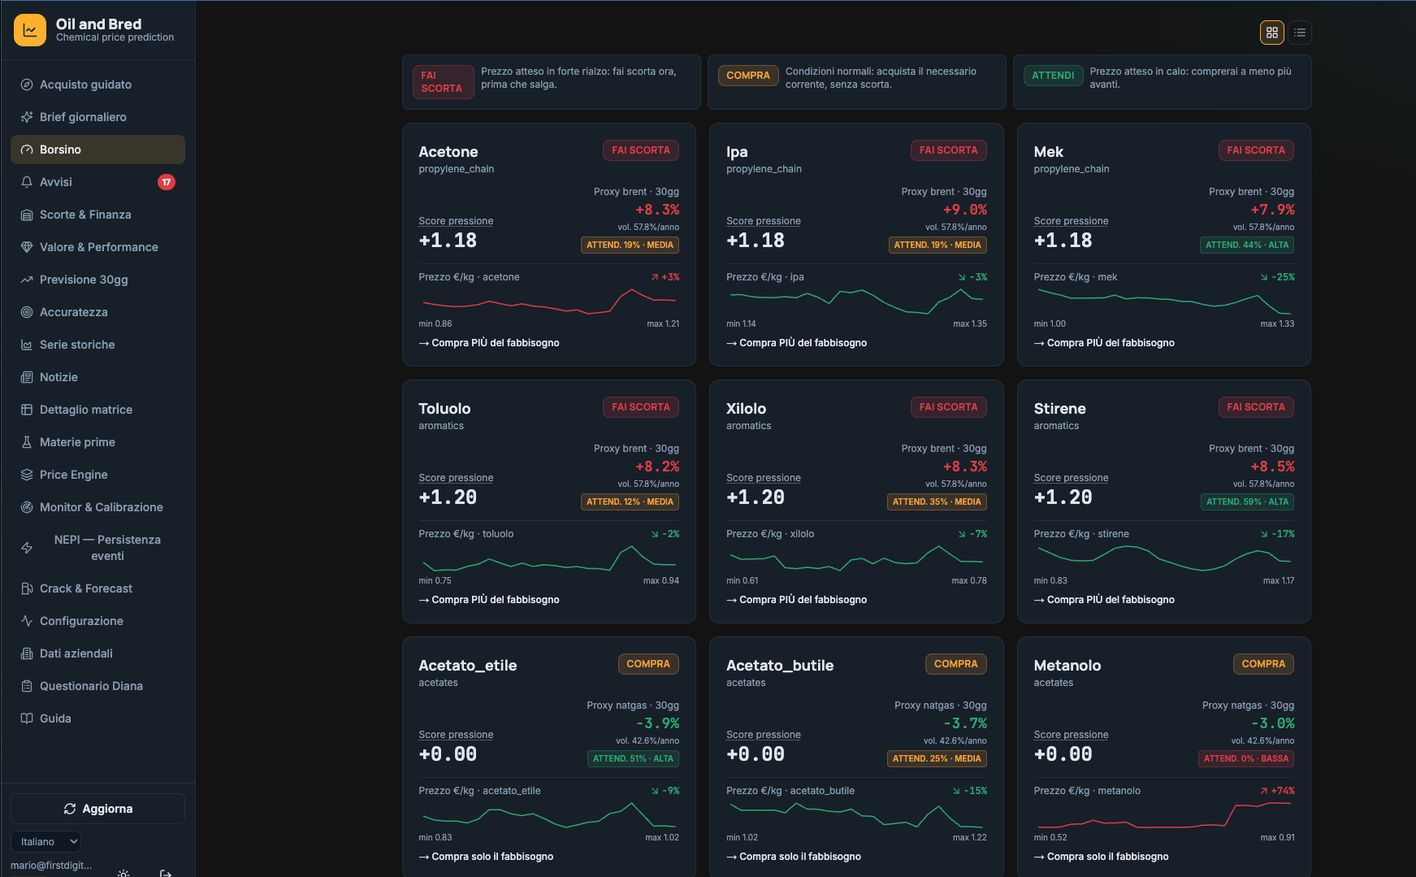Click the newspaper icon for Notizie
This screenshot has width=1416, height=877.
point(27,377)
